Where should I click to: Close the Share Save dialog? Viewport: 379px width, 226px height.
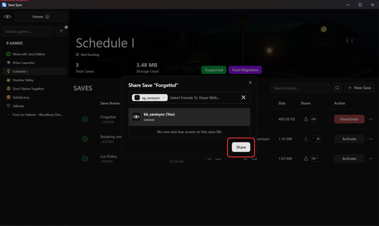click(x=250, y=82)
